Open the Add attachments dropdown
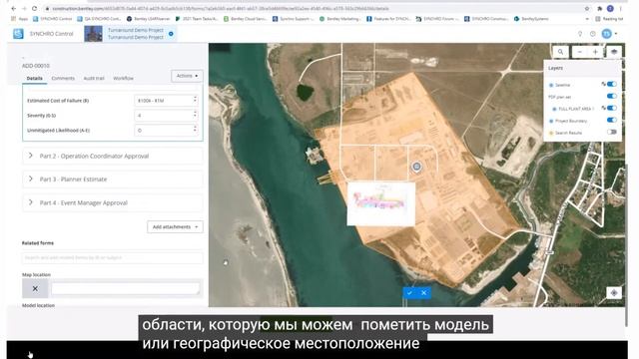Screen dimensions: 639x359 coord(175,226)
